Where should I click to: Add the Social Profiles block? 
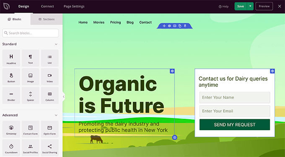point(31,148)
